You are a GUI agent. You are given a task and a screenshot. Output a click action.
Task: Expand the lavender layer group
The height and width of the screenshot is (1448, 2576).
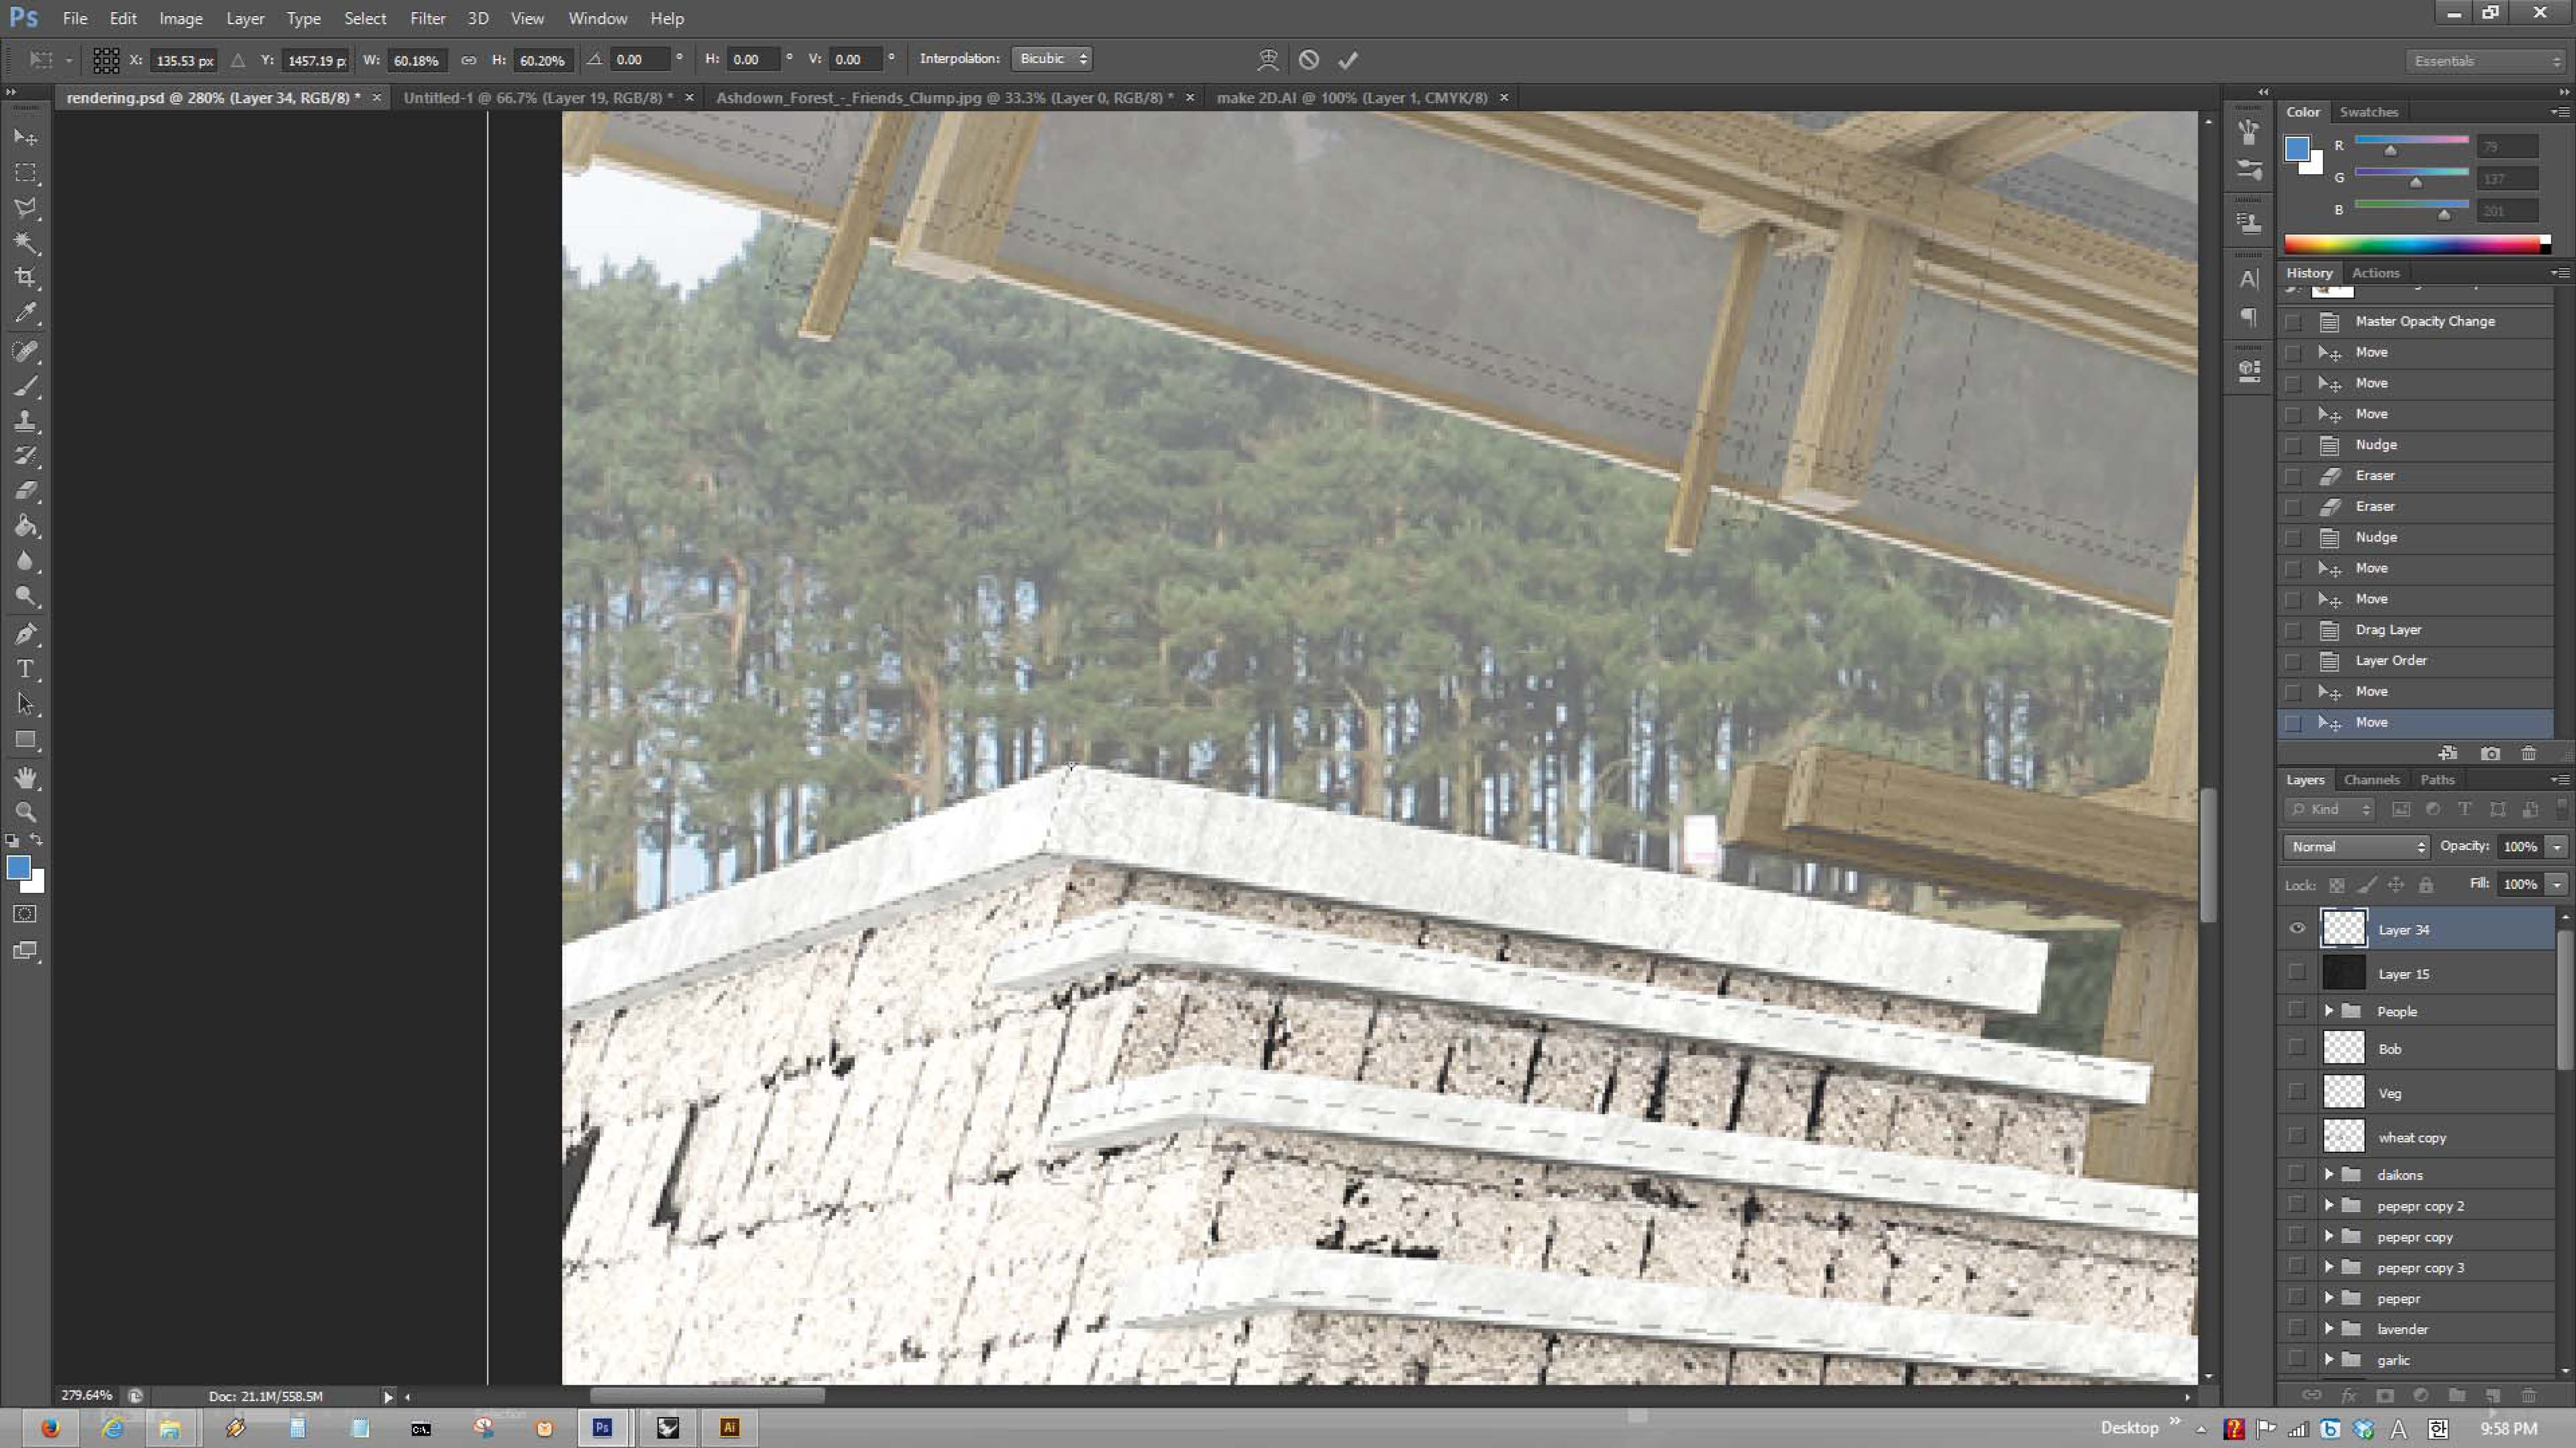pos(2329,1328)
